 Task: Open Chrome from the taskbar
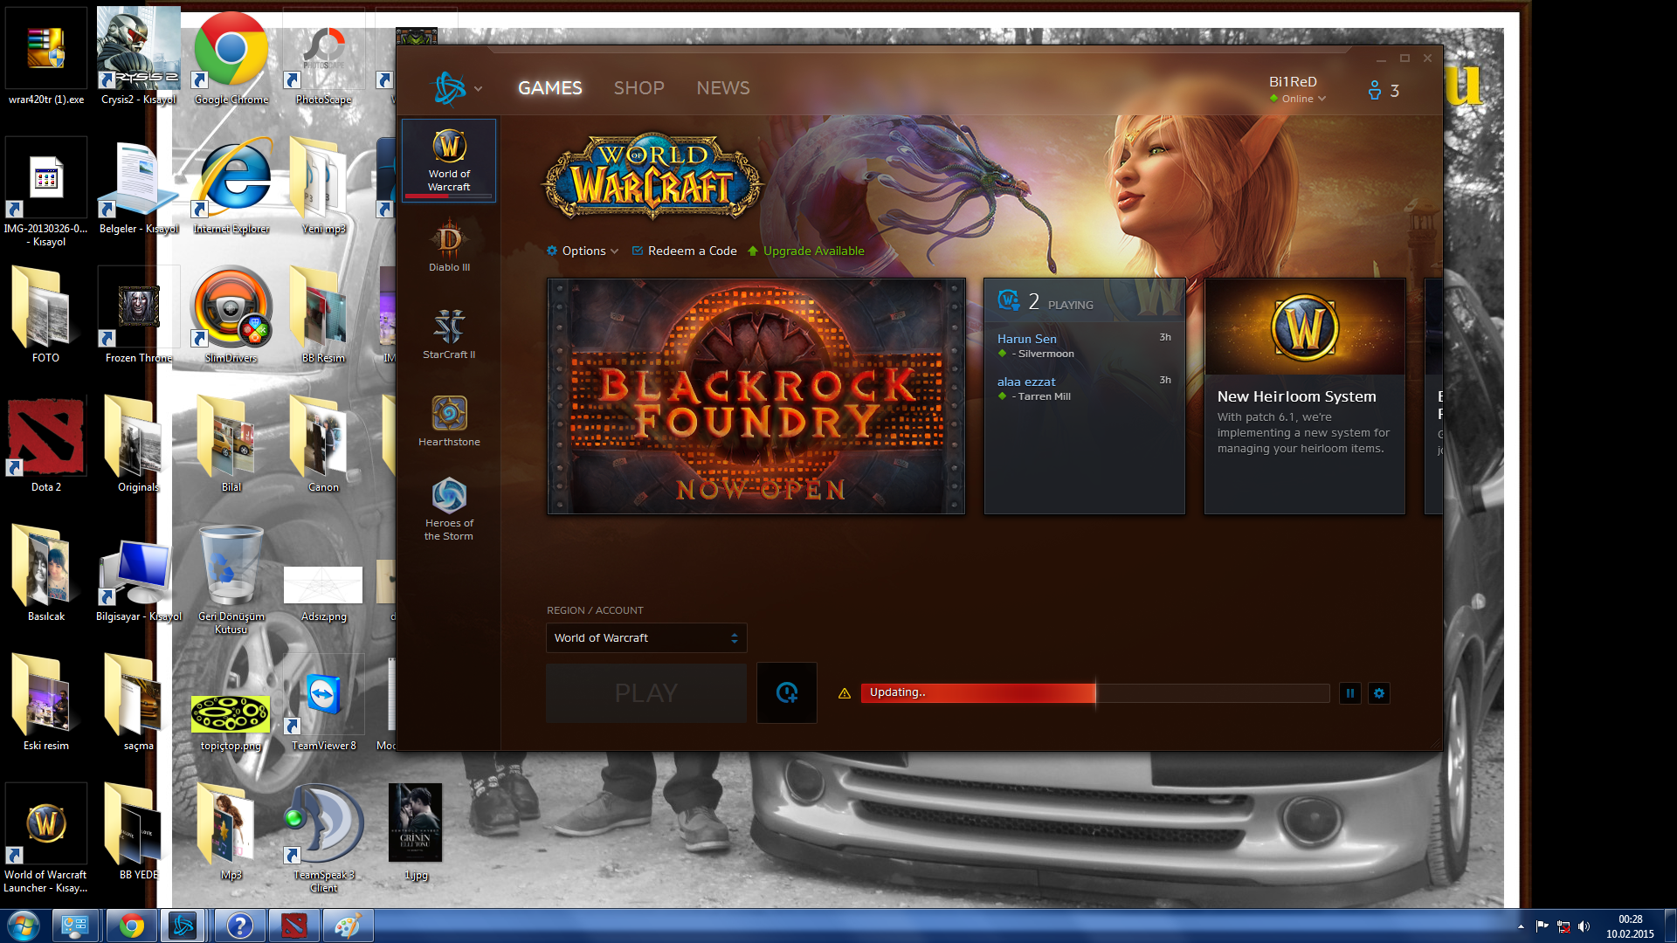click(x=131, y=926)
